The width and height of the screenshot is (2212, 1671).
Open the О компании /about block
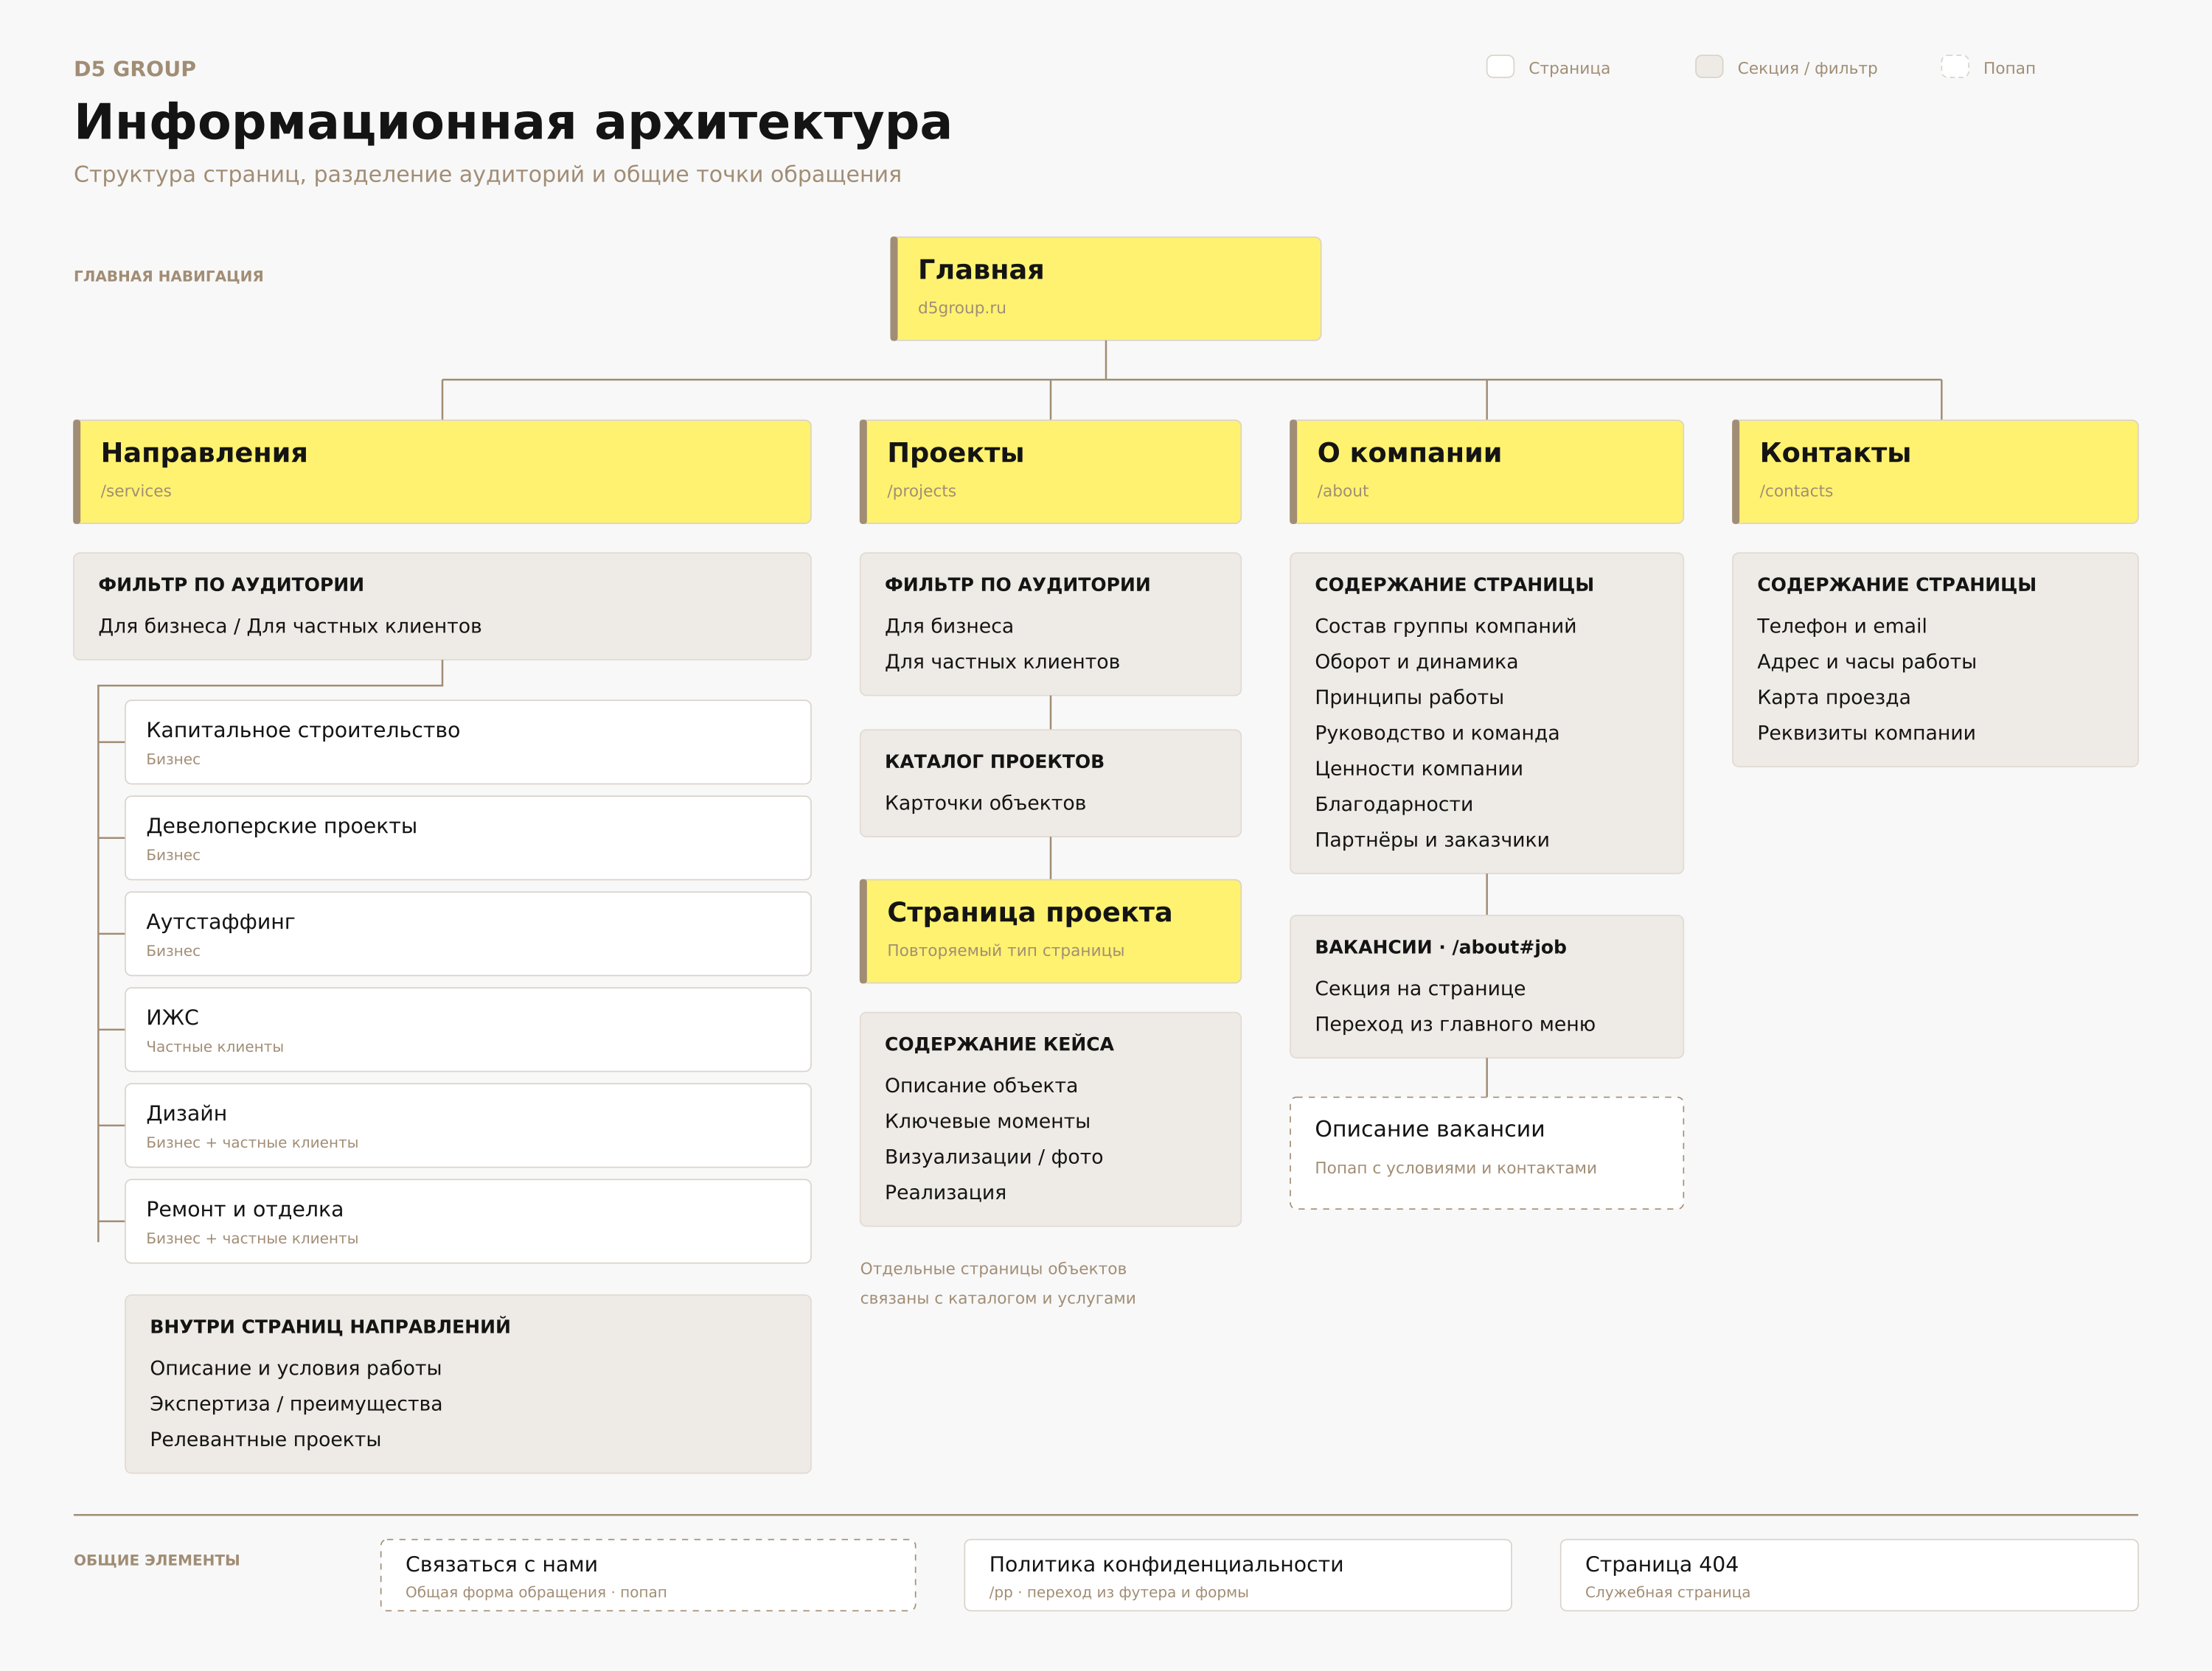[1486, 472]
